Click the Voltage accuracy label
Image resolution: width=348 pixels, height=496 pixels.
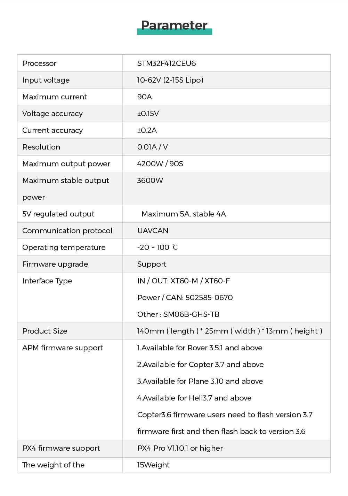pyautogui.click(x=52, y=114)
